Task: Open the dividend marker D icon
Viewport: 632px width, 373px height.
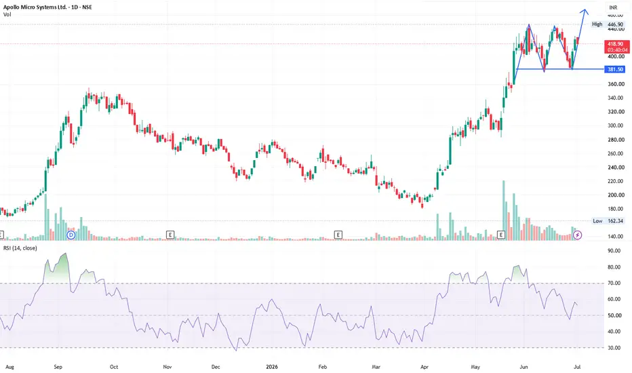Action: (x=71, y=235)
